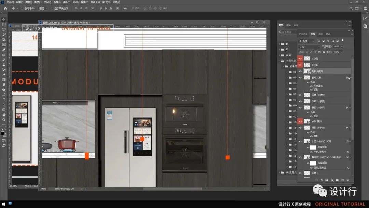Open the Windows Start menu
Screen dimensions: 369x208
click(3, 204)
